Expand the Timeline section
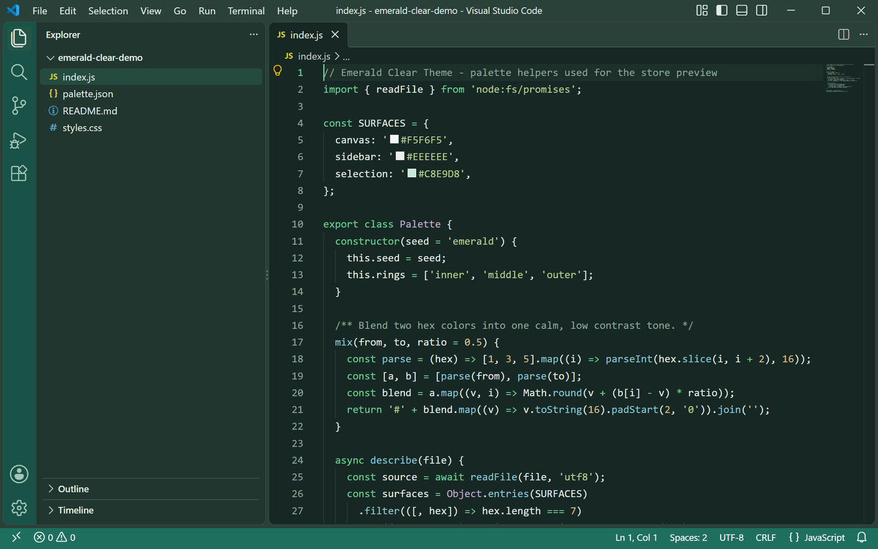This screenshot has width=878, height=549. (x=151, y=511)
